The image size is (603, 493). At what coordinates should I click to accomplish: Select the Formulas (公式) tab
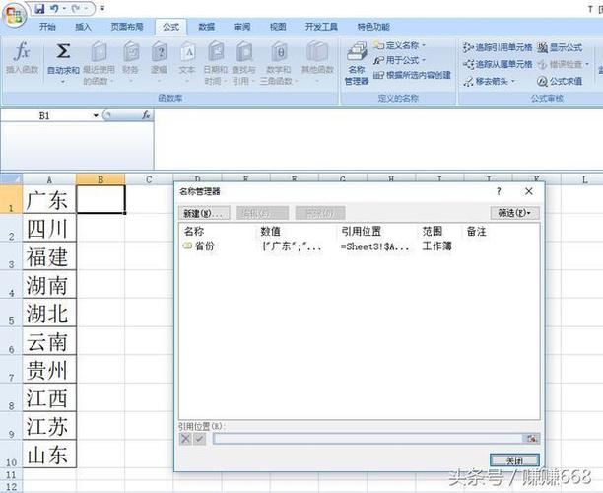(170, 27)
